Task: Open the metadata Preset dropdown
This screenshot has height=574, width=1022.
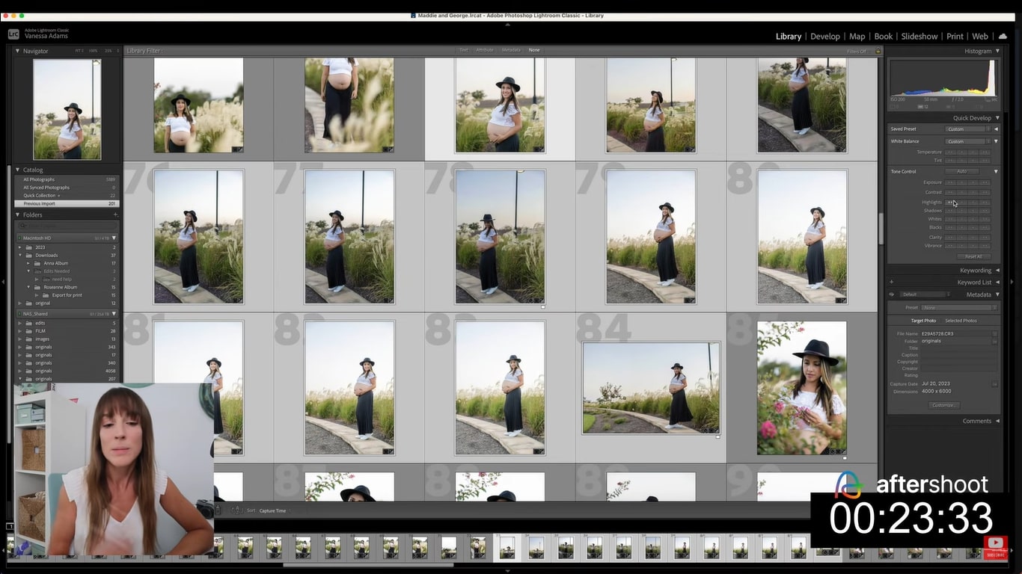Action: (x=960, y=307)
